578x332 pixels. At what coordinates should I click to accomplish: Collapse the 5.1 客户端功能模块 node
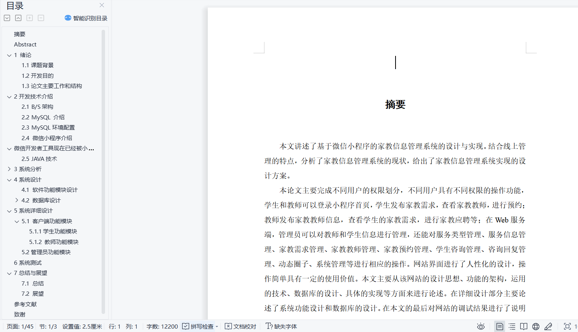pos(17,221)
